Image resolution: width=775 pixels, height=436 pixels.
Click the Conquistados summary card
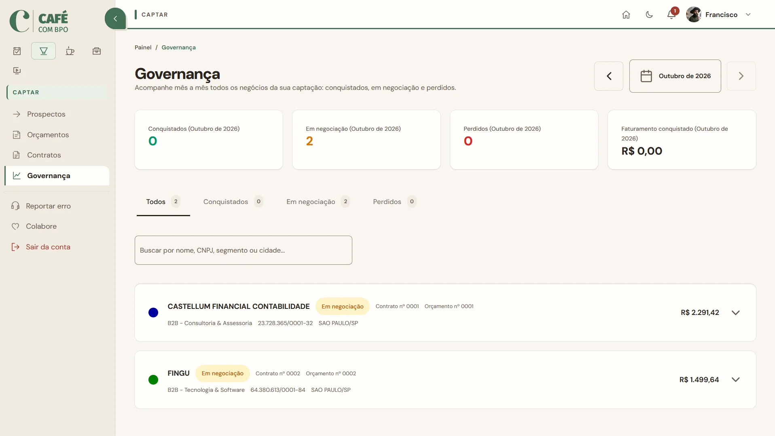208,140
